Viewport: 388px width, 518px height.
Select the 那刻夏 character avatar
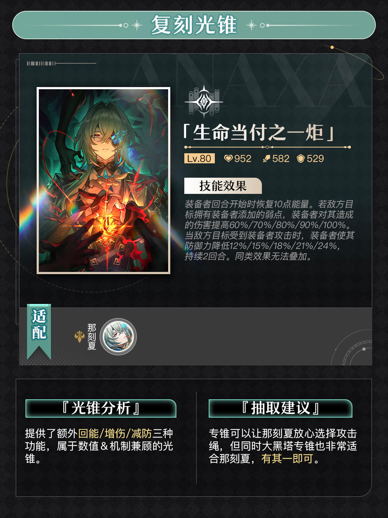(x=118, y=337)
